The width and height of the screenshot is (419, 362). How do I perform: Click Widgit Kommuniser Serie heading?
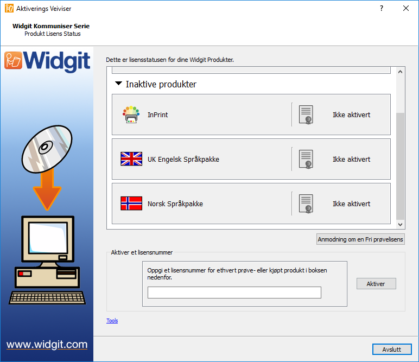(x=51, y=26)
